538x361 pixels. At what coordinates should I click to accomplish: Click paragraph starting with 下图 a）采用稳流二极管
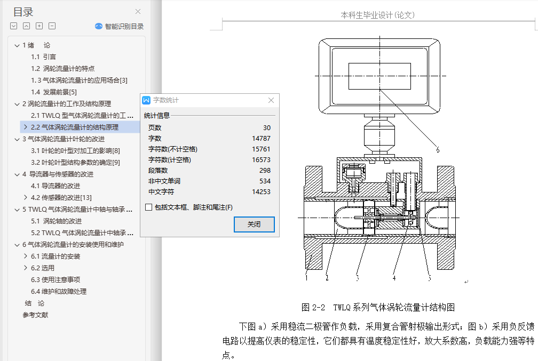coord(378,341)
